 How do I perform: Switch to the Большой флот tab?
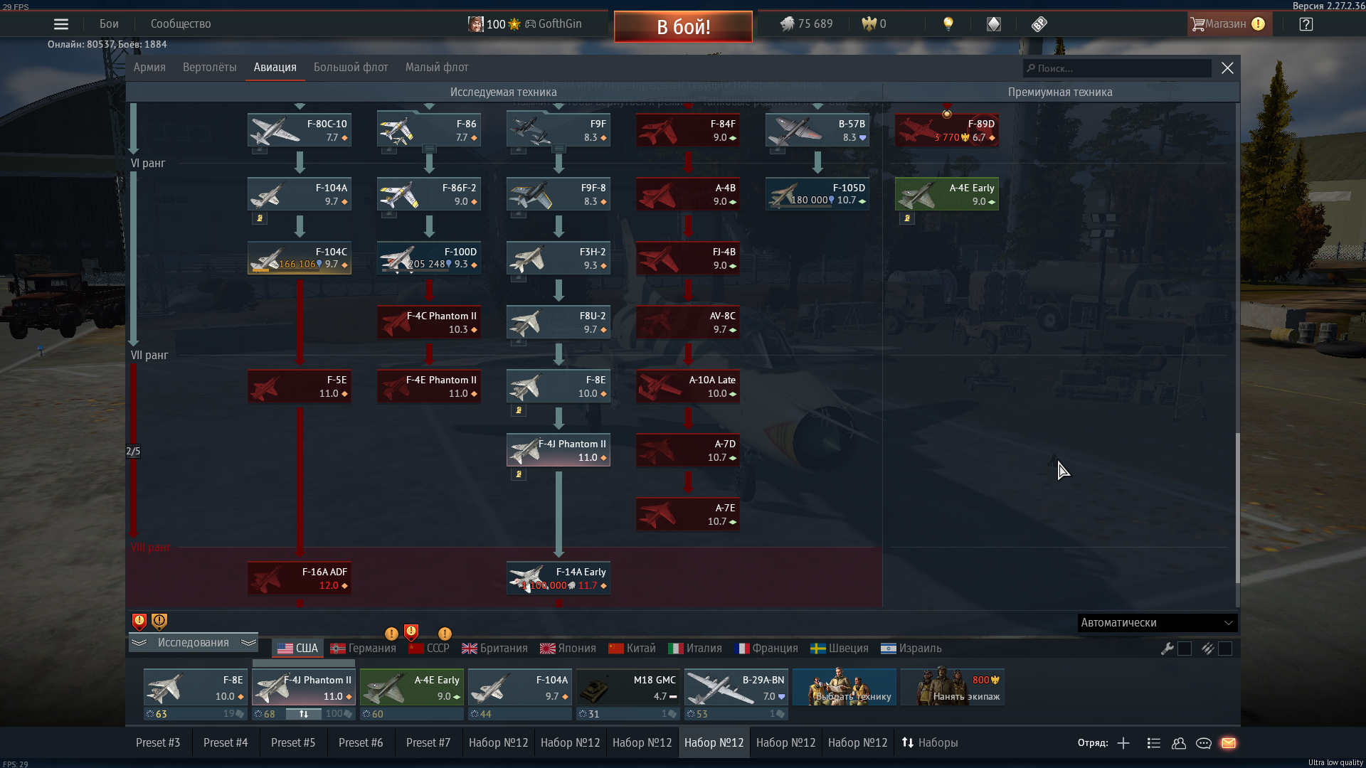coord(351,68)
